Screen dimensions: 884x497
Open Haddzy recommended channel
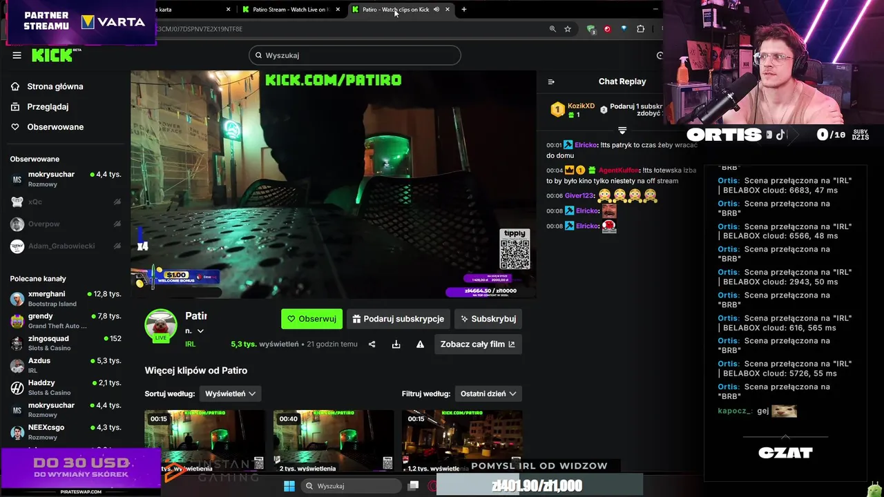[66, 387]
